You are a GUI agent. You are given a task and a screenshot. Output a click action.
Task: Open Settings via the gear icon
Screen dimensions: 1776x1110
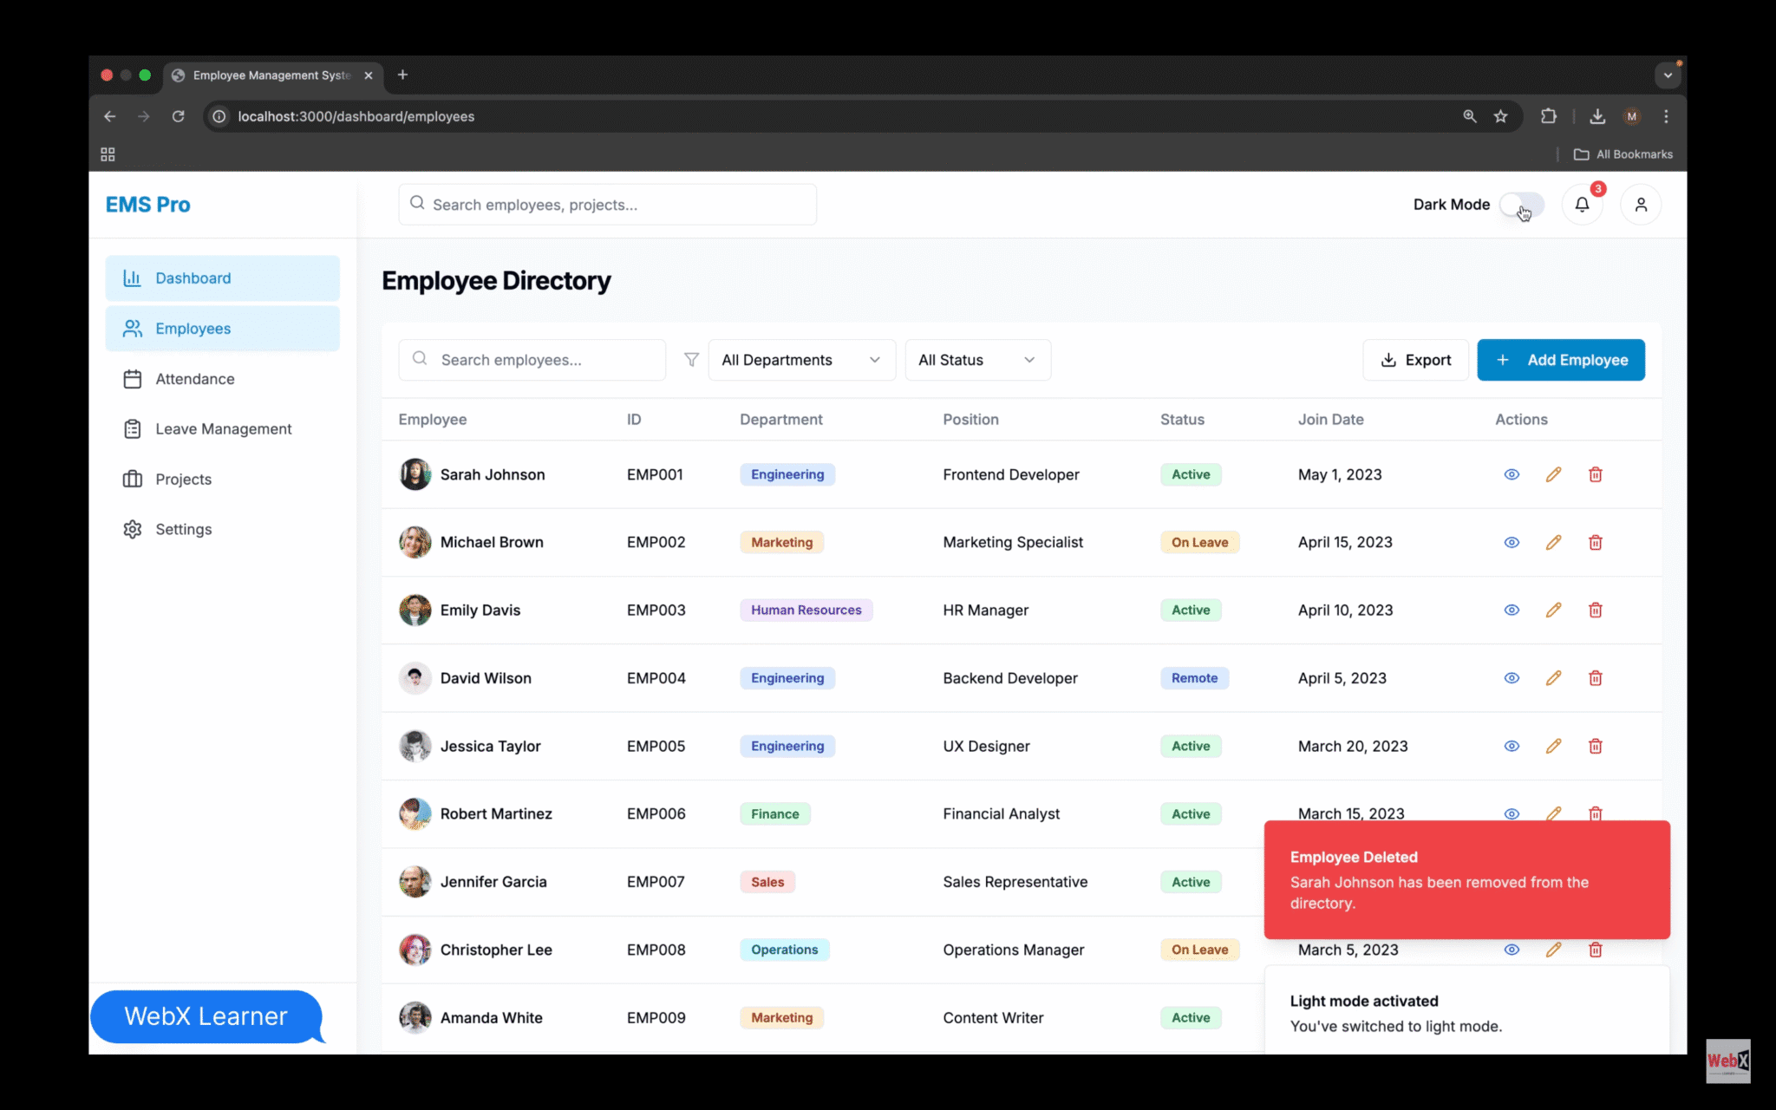tap(133, 529)
